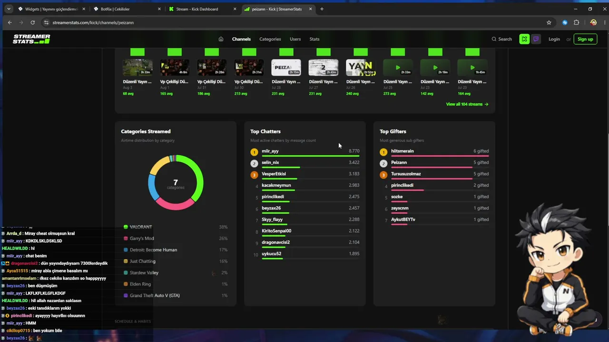Open the Jul 28 PEIZA stream thumbnail
The height and width of the screenshot is (342, 609).
(x=286, y=67)
